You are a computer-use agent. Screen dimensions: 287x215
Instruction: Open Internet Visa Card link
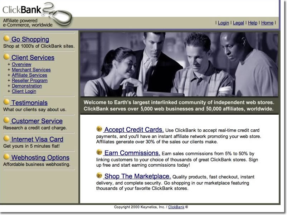point(37,139)
